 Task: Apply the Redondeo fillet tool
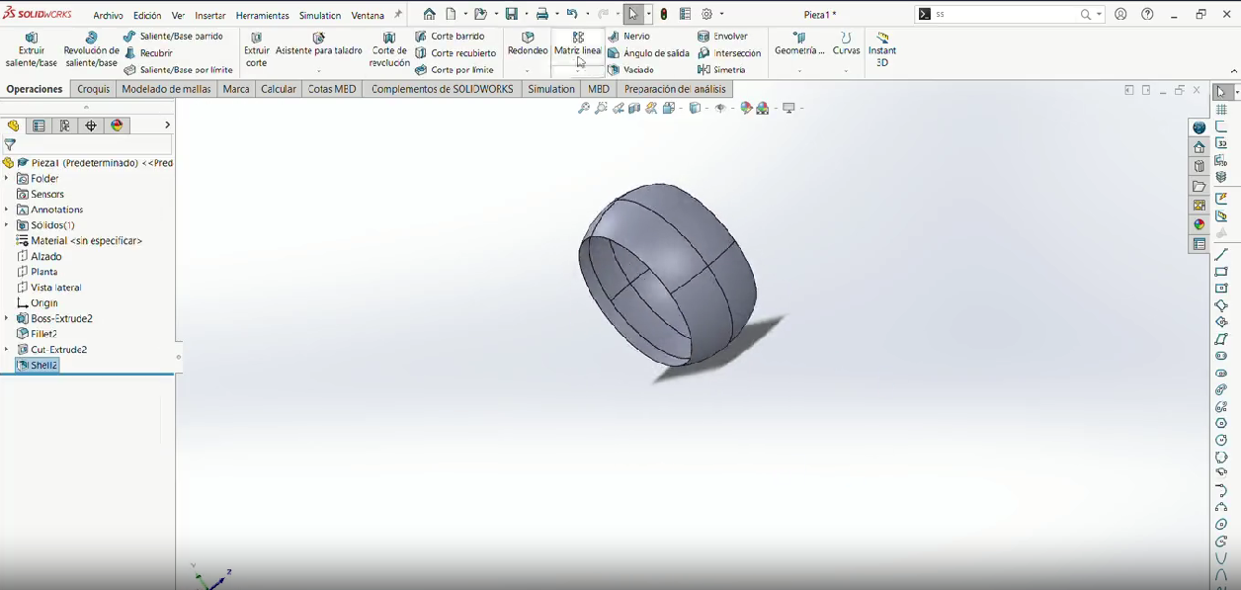[528, 44]
